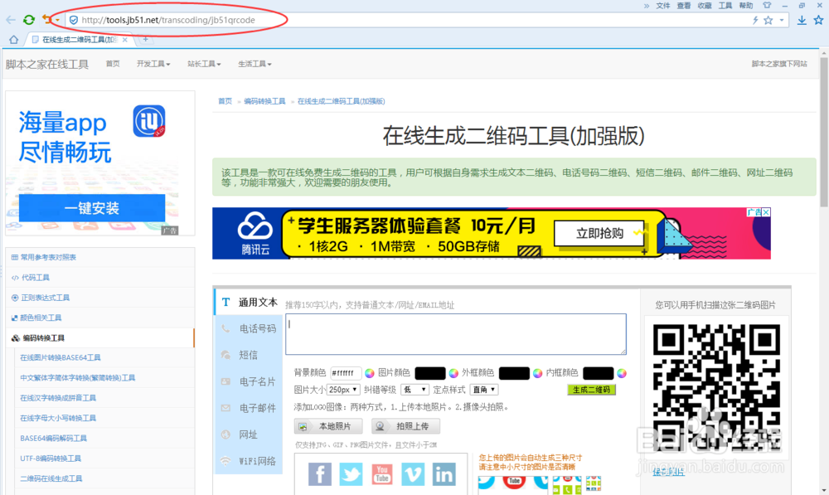Open address bar history dropdown arrow
Screen dimensions: 829x495
click(782, 20)
